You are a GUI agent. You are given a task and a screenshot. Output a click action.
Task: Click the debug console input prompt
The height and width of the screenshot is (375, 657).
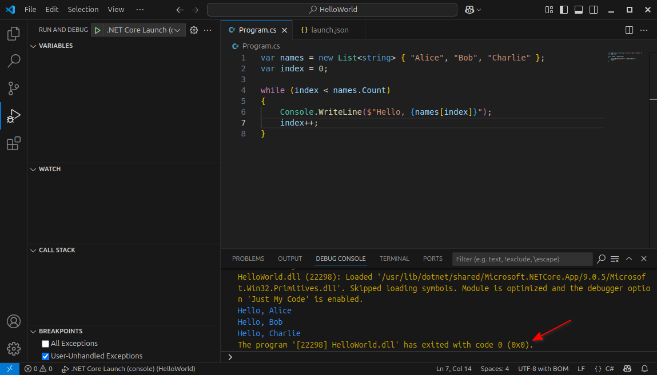[x=440, y=357]
